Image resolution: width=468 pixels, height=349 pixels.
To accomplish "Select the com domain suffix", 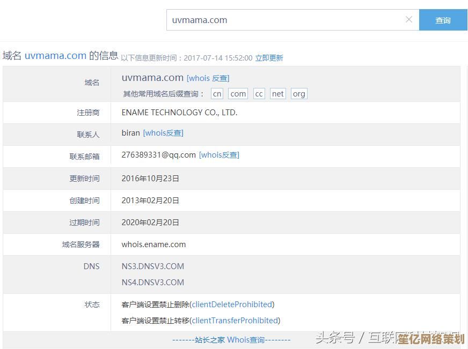I will (x=238, y=94).
